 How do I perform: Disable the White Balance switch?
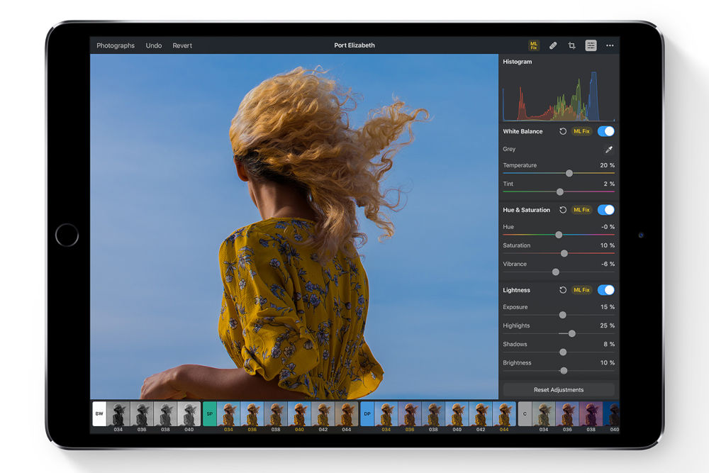pos(605,131)
